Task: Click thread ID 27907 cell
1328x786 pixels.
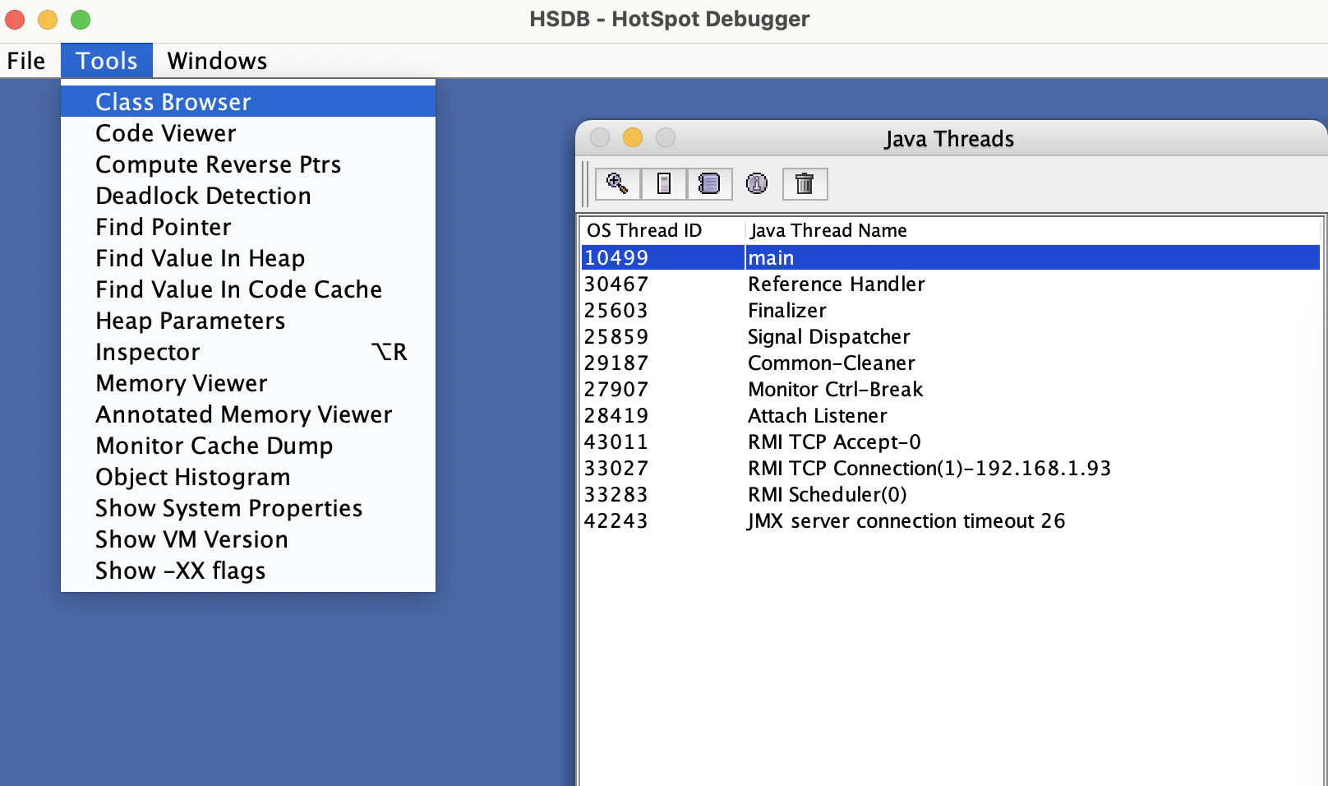Action: click(x=663, y=389)
